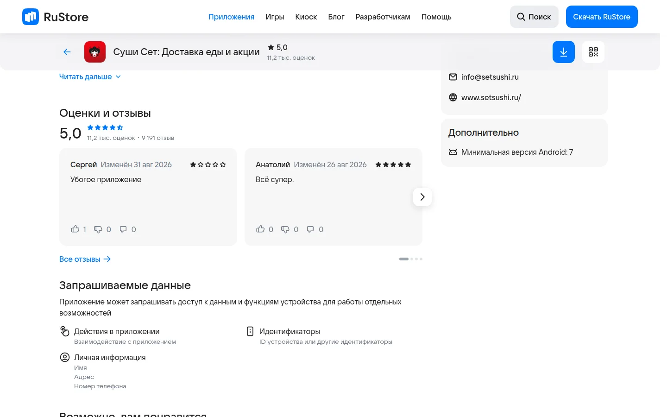Click the 11,2 тыс. оценок text in header
The image size is (667, 417).
click(x=291, y=58)
